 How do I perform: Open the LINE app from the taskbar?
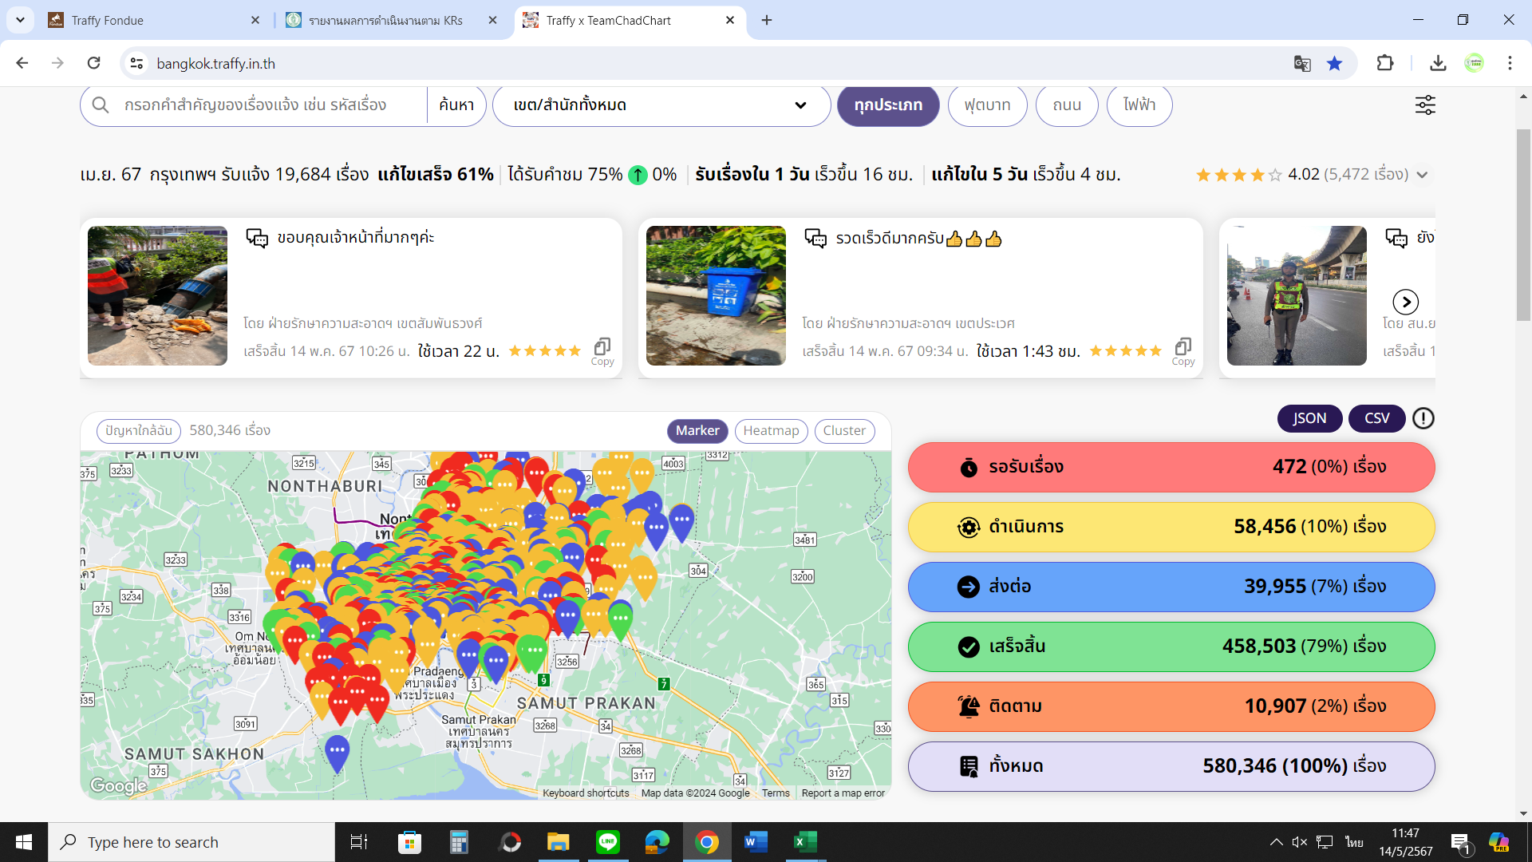pyautogui.click(x=608, y=842)
